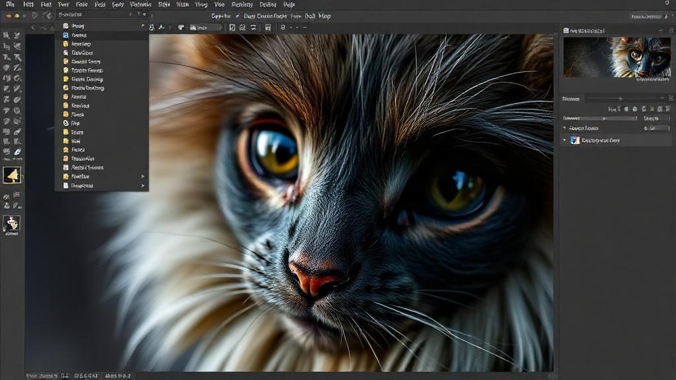Click the letter A text icon in options bar

161,28
